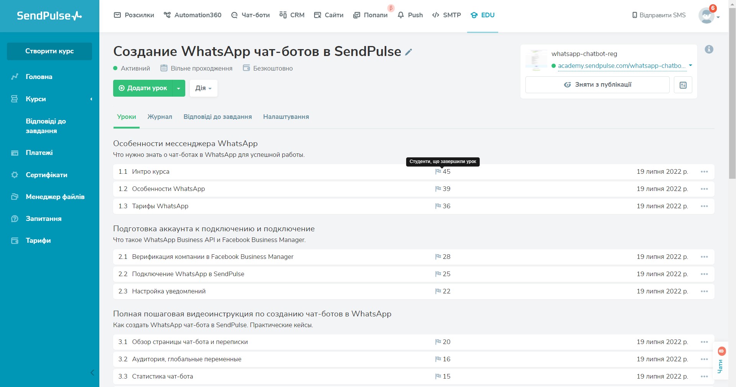
Task: Open more options for lesson 1.1
Action: [x=704, y=172]
